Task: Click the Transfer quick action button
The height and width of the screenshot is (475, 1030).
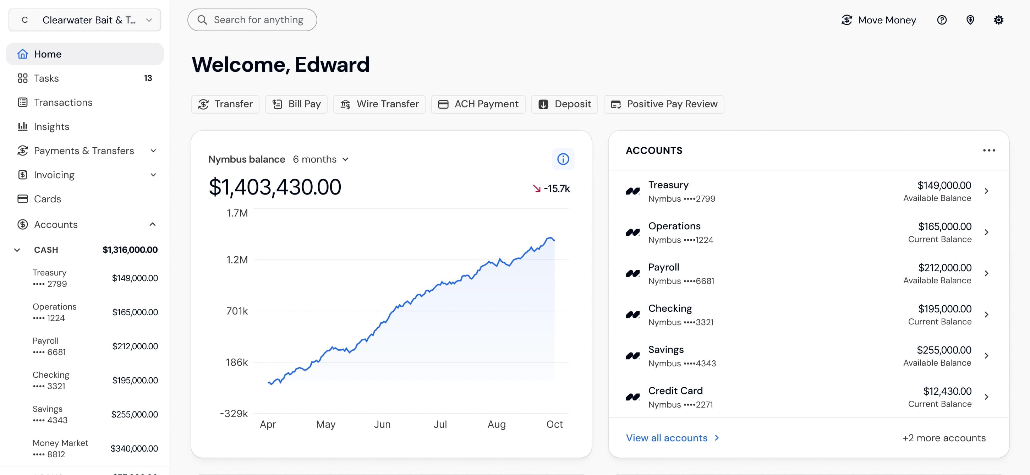Action: pos(225,104)
